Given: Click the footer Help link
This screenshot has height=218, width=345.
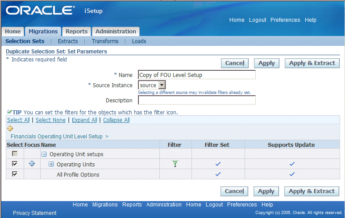Looking at the screenshot, I should pyautogui.click(x=267, y=205).
